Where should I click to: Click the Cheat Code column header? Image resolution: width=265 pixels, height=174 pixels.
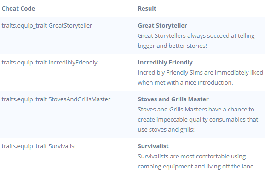click(x=18, y=8)
